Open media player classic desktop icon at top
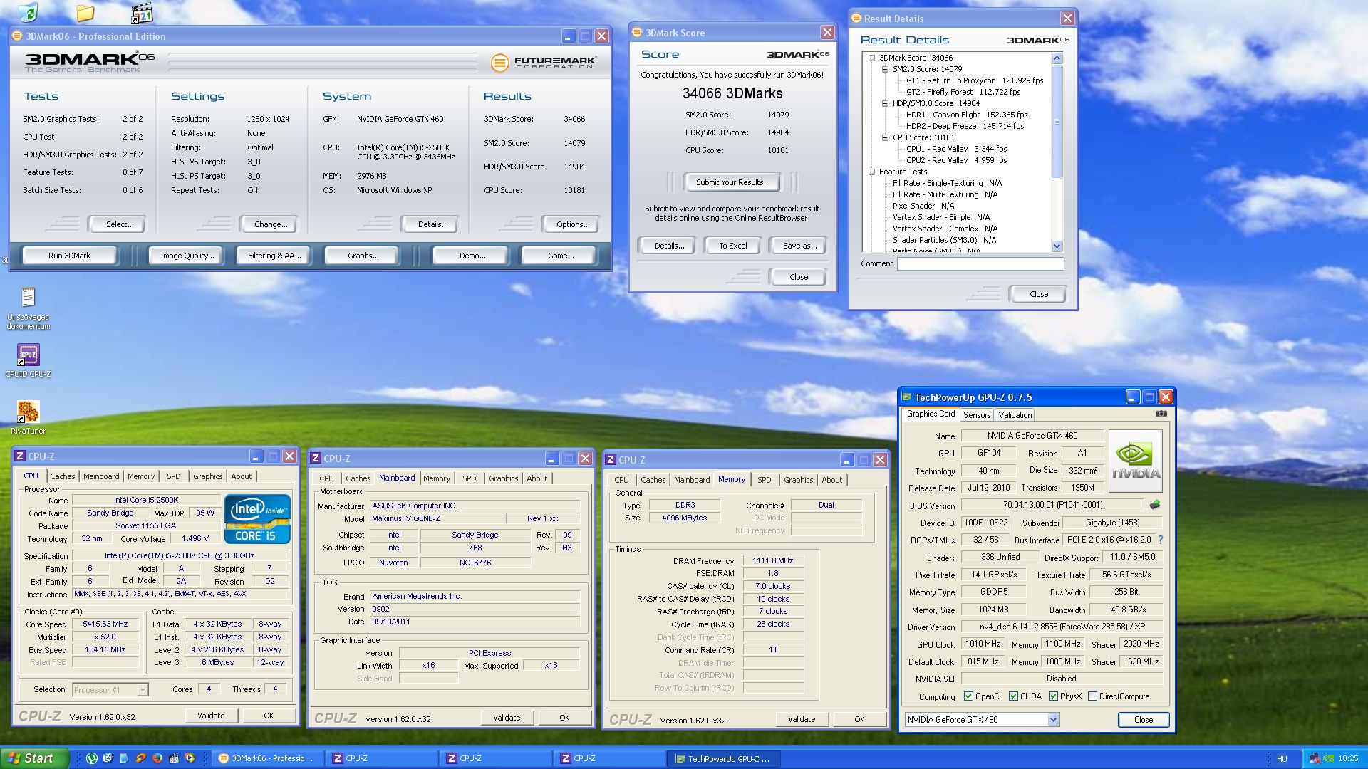This screenshot has height=769, width=1368. 142,12
